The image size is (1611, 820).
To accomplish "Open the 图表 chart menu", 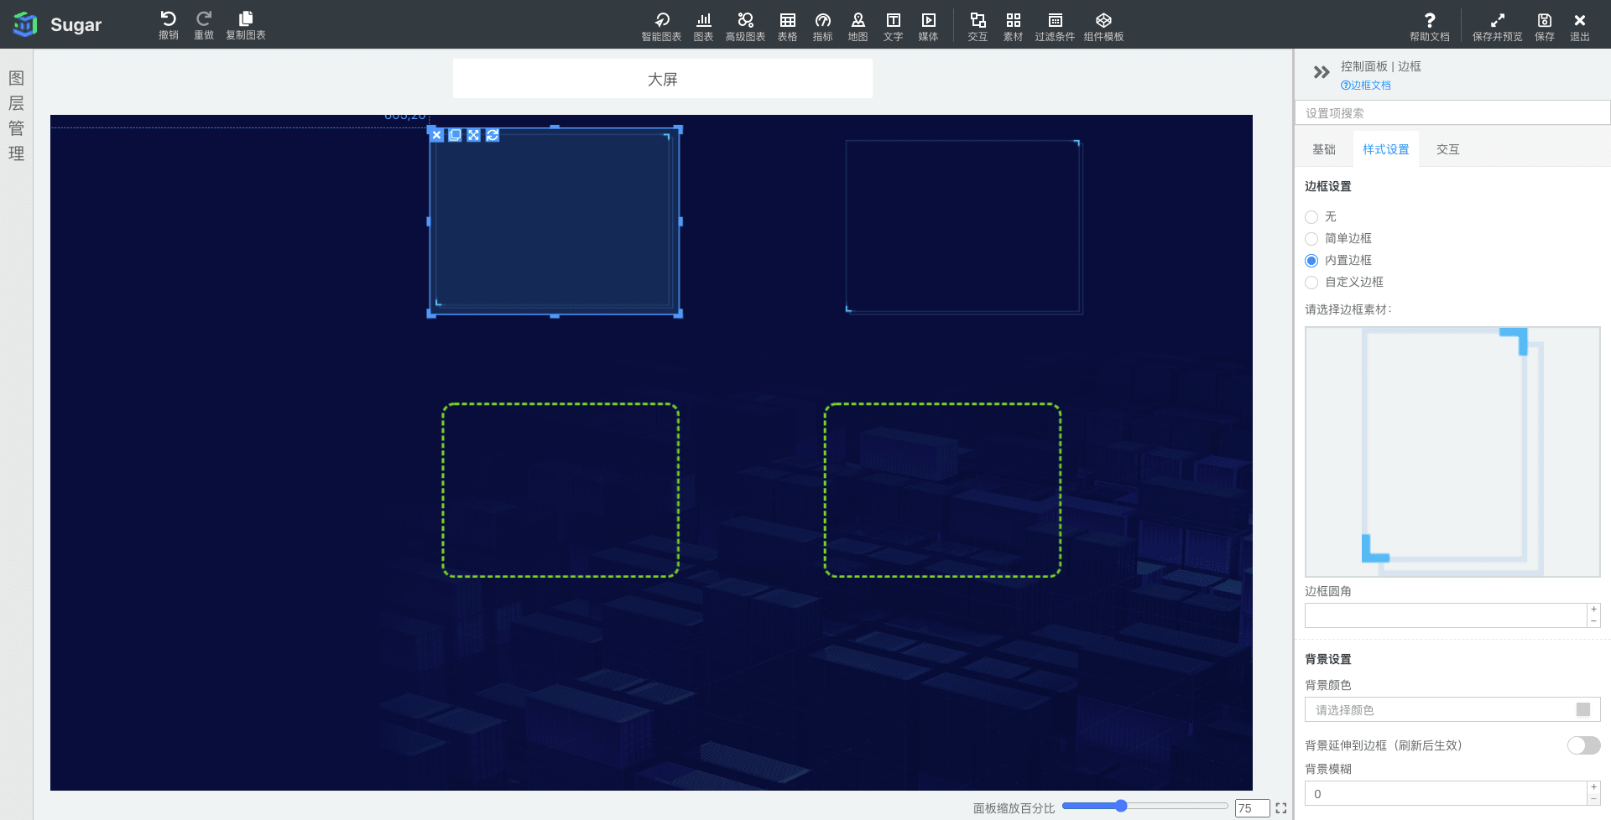I will pyautogui.click(x=703, y=27).
